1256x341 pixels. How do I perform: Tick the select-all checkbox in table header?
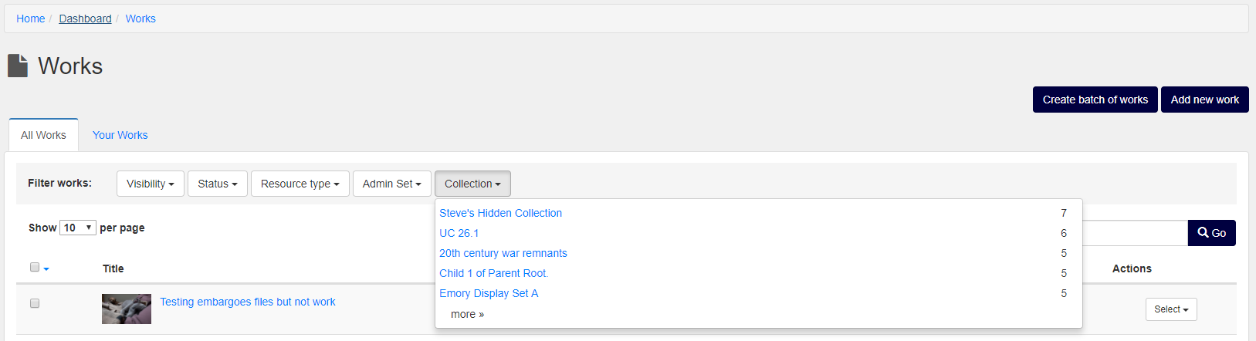35,267
